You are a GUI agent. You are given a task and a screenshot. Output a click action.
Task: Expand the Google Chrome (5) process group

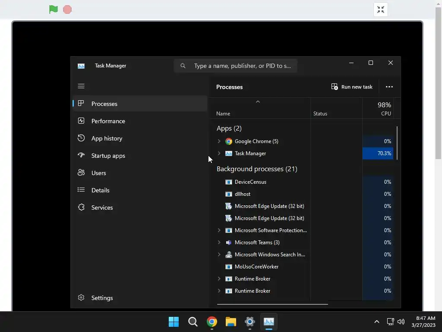(219, 141)
